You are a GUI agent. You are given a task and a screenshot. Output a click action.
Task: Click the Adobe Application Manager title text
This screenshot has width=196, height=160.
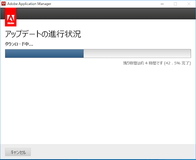tap(29, 4)
